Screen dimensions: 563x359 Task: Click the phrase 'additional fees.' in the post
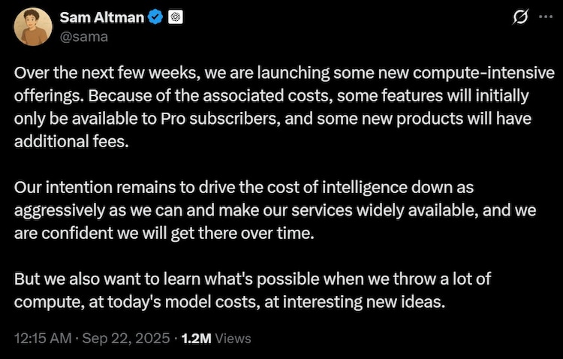(x=71, y=141)
